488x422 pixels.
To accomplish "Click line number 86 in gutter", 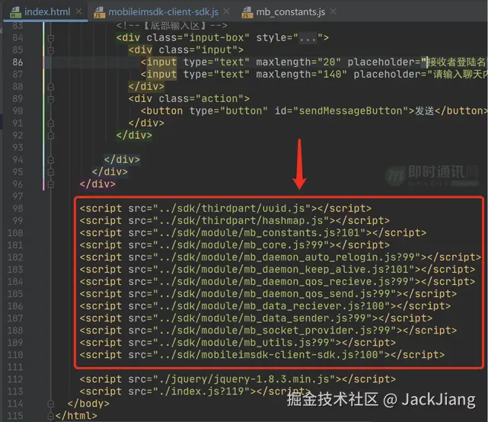I will [x=18, y=62].
